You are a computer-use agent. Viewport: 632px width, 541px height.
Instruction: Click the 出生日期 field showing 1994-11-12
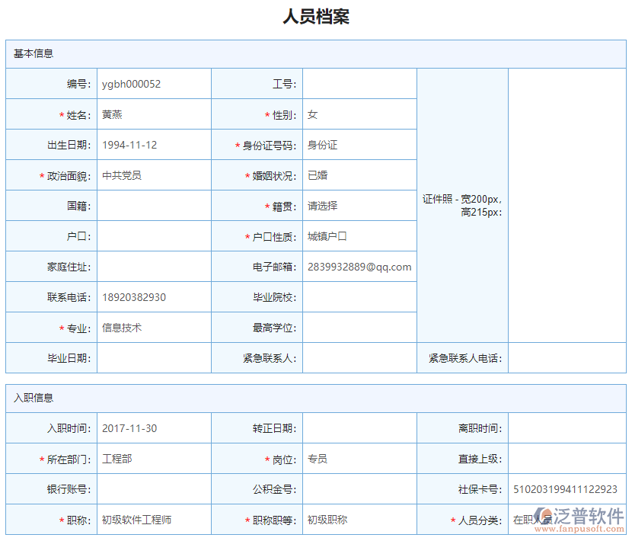click(x=152, y=144)
